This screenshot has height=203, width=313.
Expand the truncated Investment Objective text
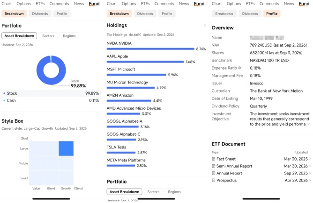309,124
